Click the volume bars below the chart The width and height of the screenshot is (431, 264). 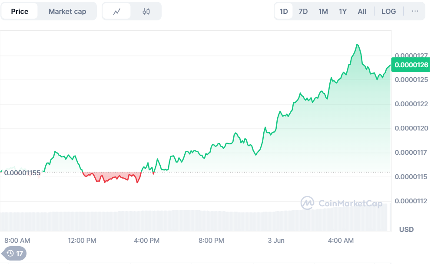coord(196,220)
